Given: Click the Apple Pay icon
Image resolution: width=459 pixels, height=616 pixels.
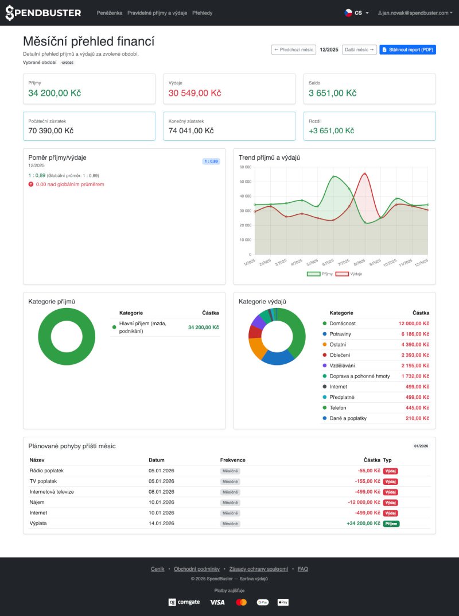Looking at the screenshot, I should (x=283, y=602).
